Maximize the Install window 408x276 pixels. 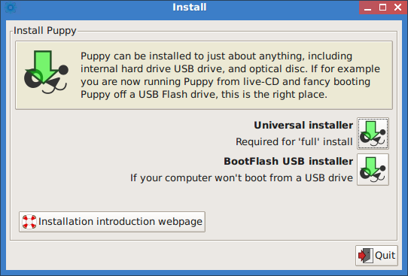click(382, 8)
